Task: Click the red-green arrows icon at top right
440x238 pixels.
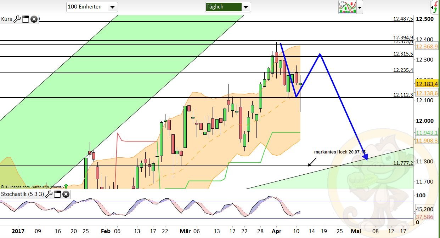Action: [x=436, y=6]
